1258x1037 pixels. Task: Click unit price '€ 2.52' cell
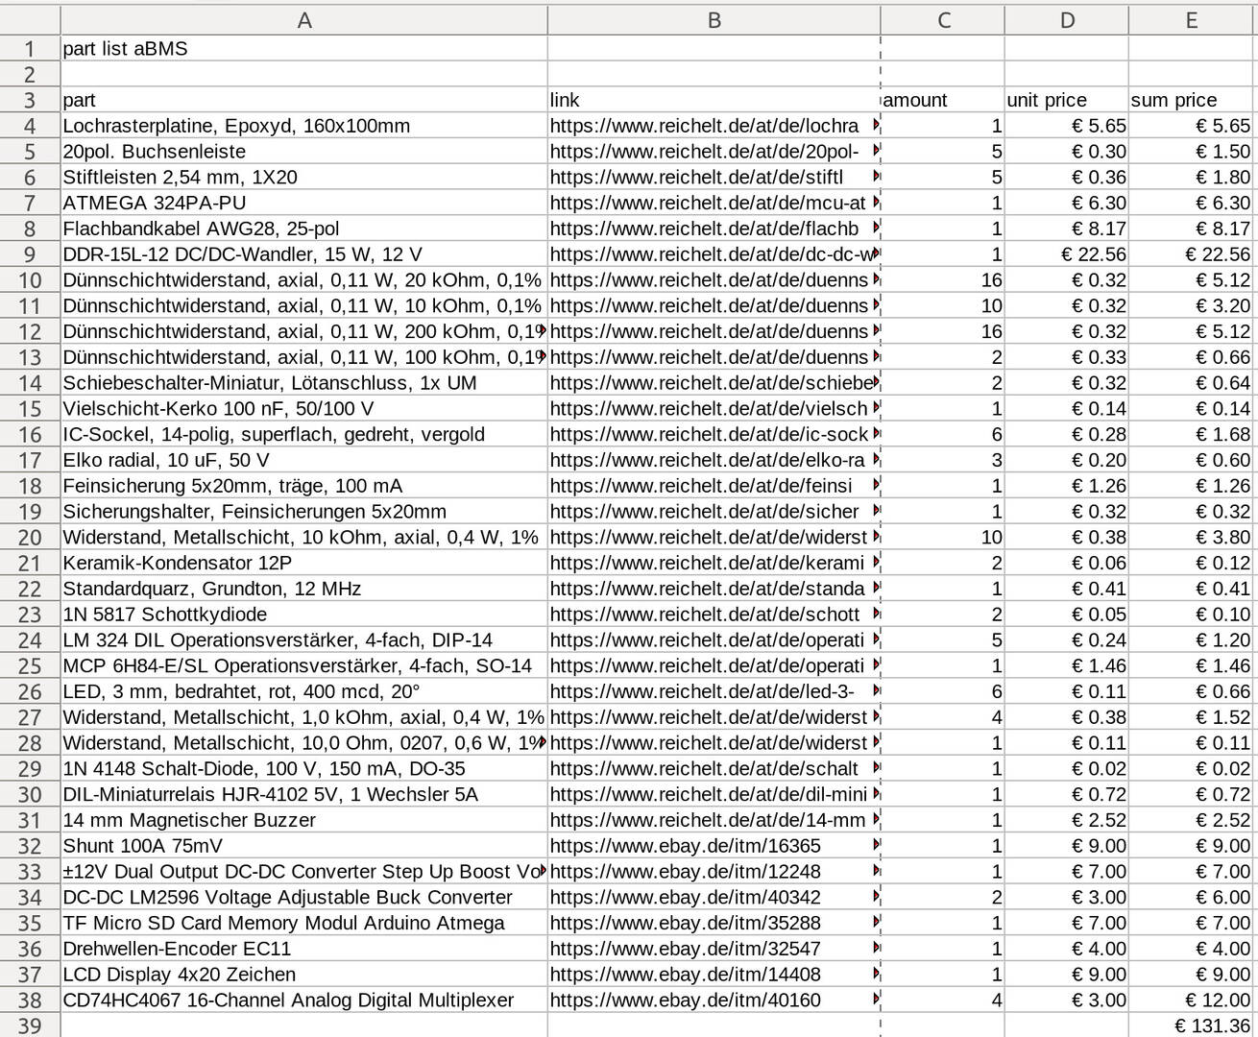[1067, 821]
